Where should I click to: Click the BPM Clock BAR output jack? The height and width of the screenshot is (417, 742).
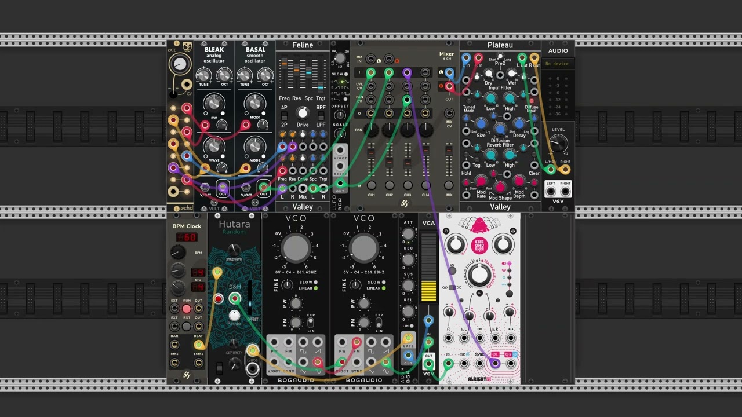pyautogui.click(x=174, y=345)
